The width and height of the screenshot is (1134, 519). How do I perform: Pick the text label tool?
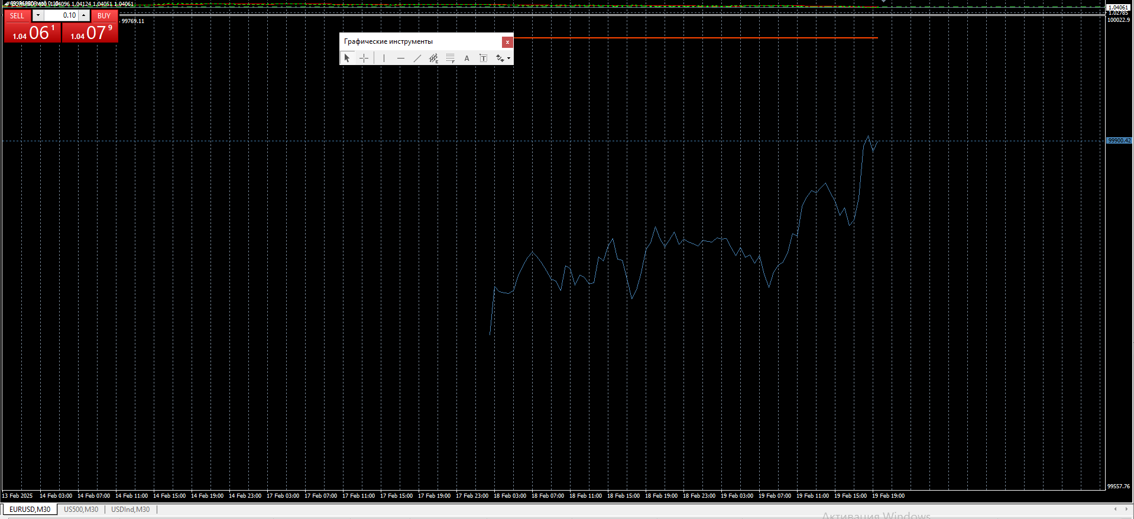coord(484,58)
